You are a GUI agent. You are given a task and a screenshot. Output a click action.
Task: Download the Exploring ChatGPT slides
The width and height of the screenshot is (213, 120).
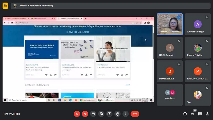click(x=86, y=75)
